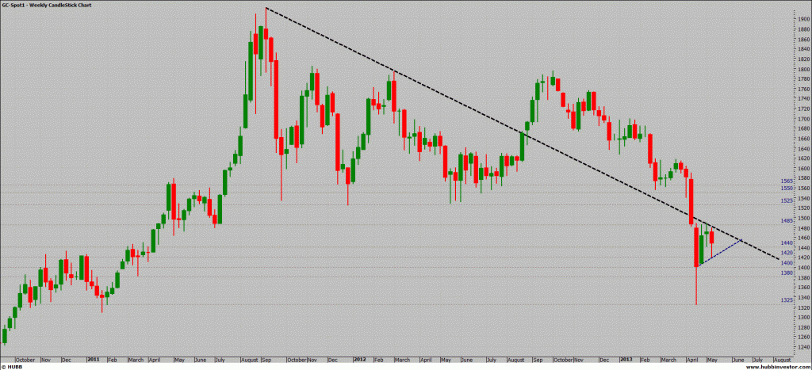Select the black dashed descending trendline

[476, 111]
